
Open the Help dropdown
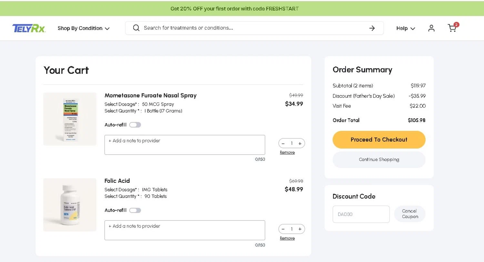point(406,28)
